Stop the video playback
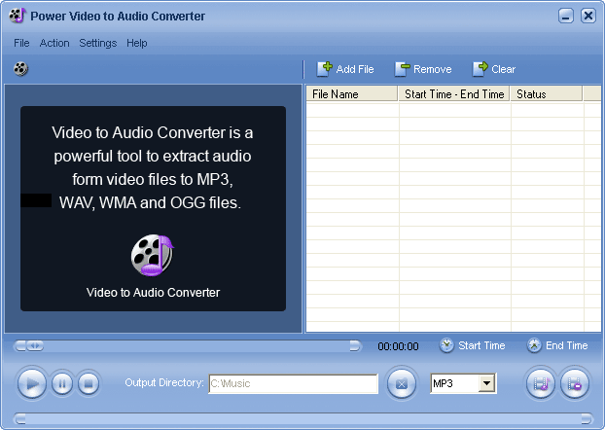This screenshot has height=430, width=605. pyautogui.click(x=89, y=383)
